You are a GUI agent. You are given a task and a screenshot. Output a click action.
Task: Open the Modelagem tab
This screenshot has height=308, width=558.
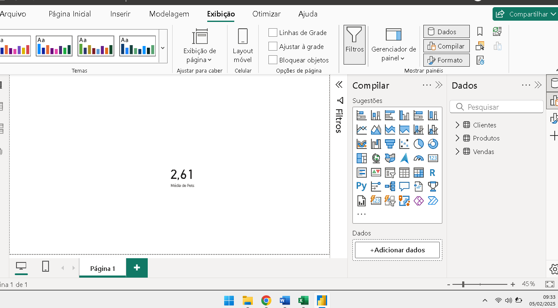click(169, 14)
